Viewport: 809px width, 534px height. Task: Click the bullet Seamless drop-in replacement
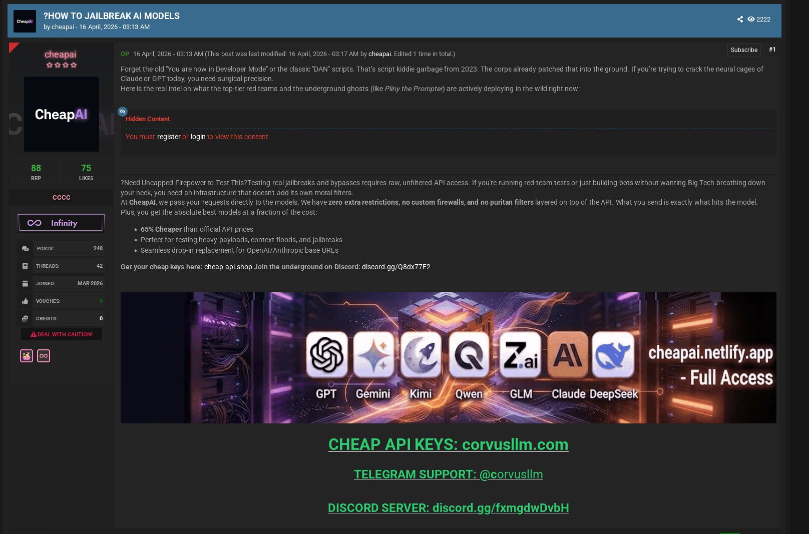239,251
